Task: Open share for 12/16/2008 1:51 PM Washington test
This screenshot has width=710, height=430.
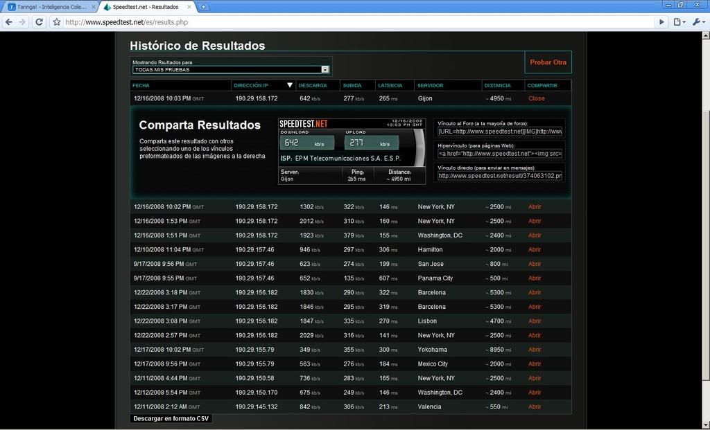Action: pos(535,235)
